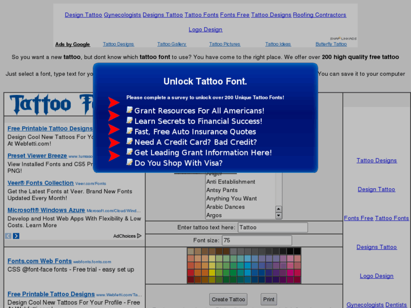Screen dimensions: 411x308
Task: Click notepad icon beside Grant Resources For All Americans
Action: (x=129, y=110)
